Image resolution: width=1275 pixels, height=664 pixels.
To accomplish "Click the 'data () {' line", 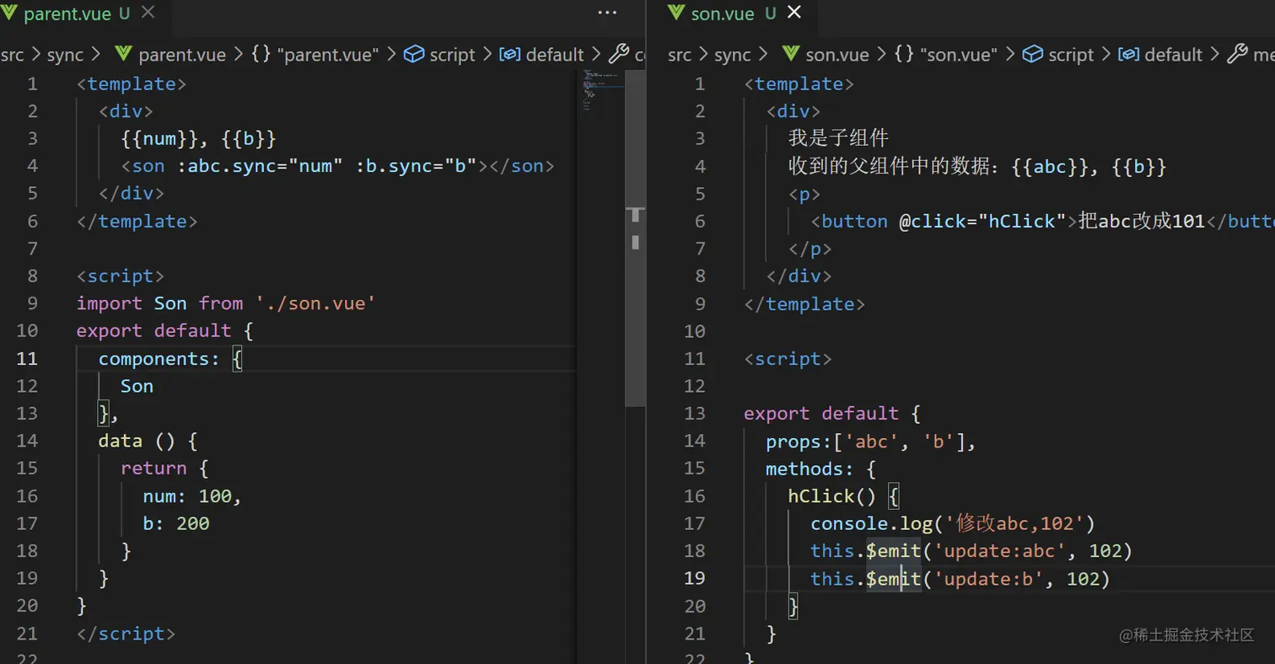I will click(x=148, y=441).
